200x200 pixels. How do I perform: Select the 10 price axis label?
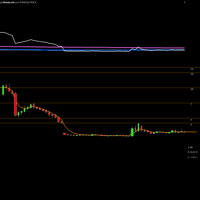click(x=192, y=89)
